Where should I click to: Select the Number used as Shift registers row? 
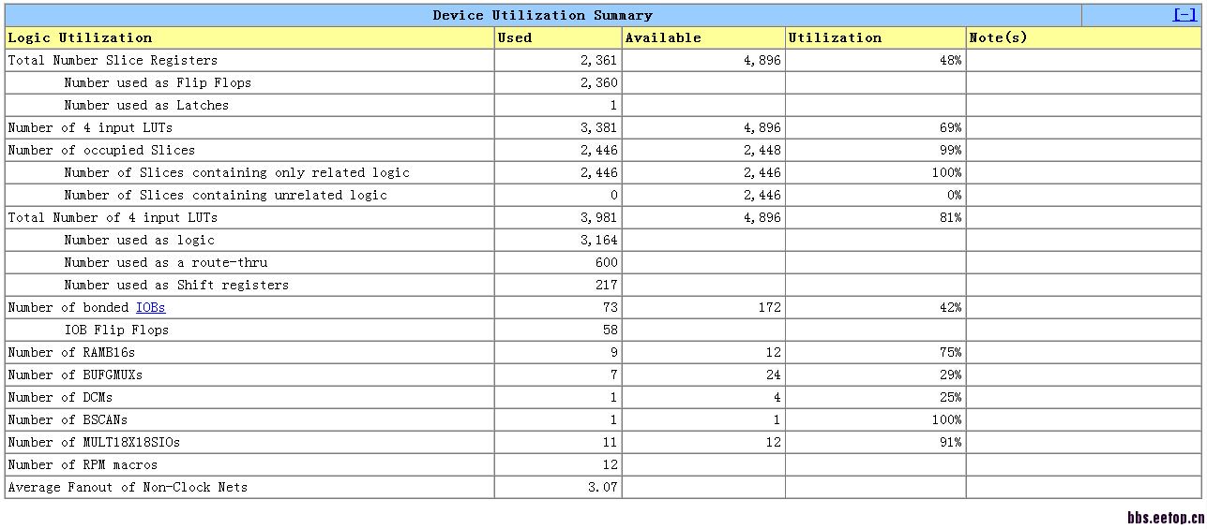(x=603, y=285)
